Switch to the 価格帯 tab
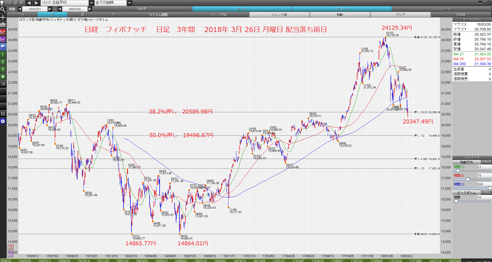The width and height of the screenshot is (492, 262). (x=142, y=9)
